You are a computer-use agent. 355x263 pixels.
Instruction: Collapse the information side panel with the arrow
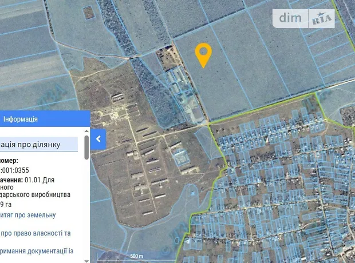click(98, 139)
